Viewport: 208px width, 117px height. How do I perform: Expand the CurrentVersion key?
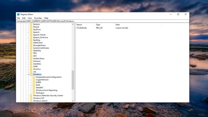pyautogui.click(x=31, y=80)
